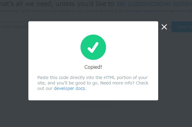This screenshot has width=192, height=127.
Task: Close the Copied dialog with the X
Action: pos(164,27)
